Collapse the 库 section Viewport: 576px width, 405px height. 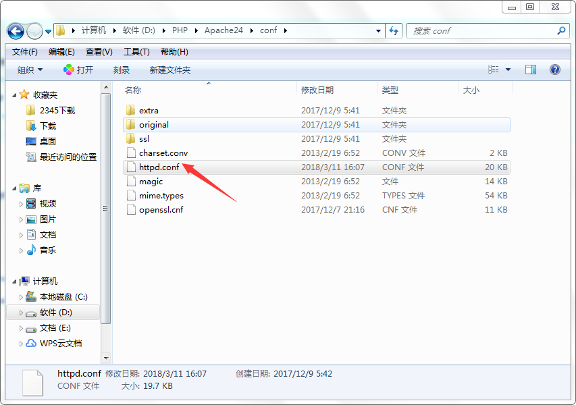coord(14,189)
